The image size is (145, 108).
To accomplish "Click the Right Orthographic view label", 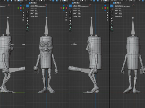I will (x=77, y=5).
